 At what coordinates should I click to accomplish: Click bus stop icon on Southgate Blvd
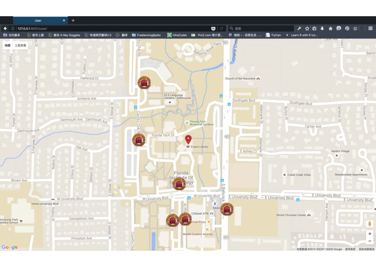tap(229, 104)
